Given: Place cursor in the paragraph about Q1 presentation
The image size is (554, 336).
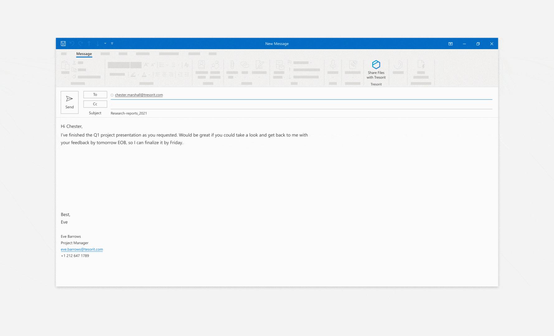Looking at the screenshot, I should pyautogui.click(x=184, y=139).
